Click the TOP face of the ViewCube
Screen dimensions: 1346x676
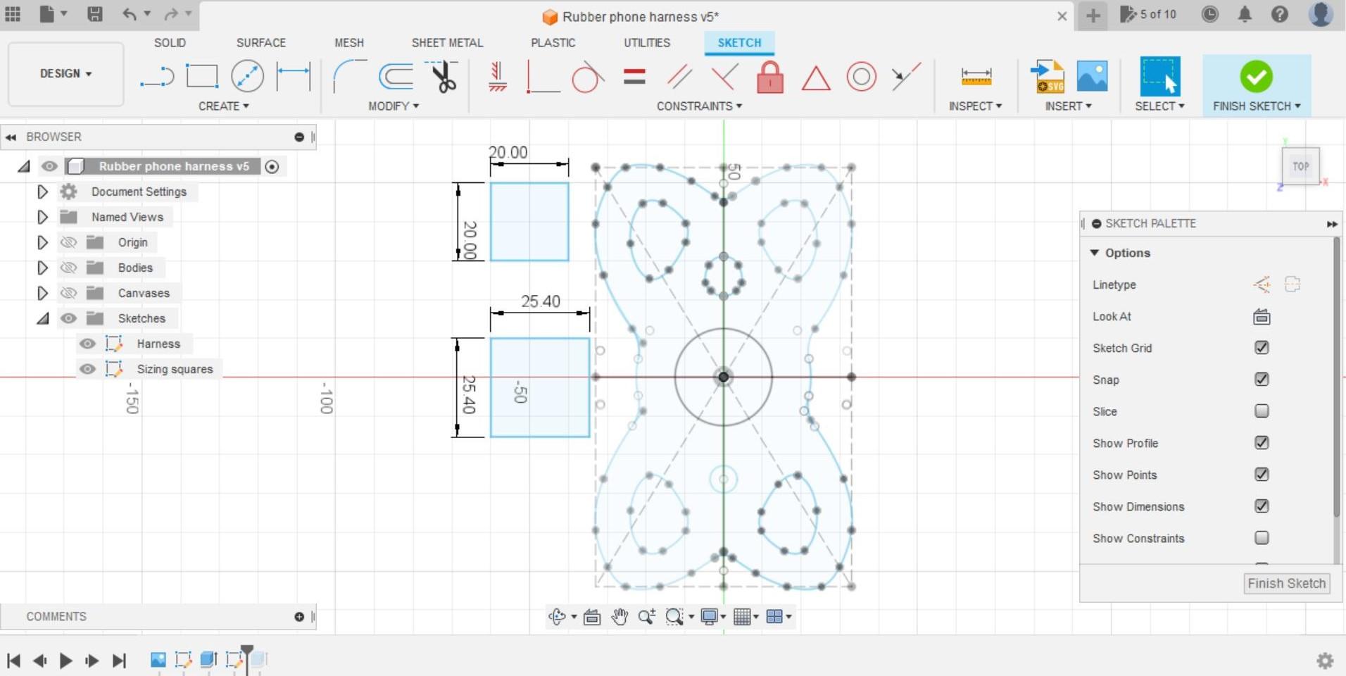[1300, 167]
